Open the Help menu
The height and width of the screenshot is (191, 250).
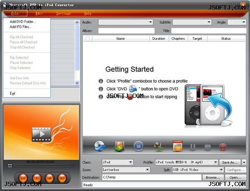click(x=87, y=13)
